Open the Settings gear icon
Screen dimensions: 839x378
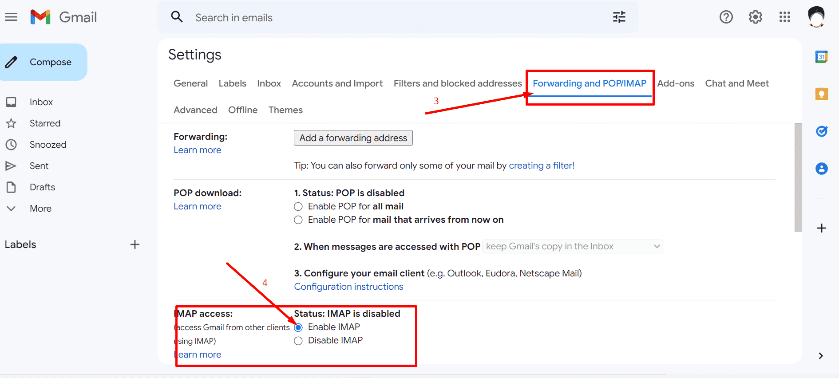[755, 17]
